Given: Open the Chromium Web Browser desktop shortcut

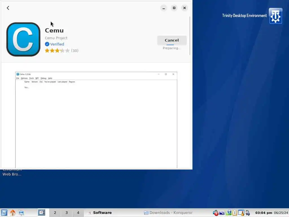Looking at the screenshot, I should pos(12,172).
